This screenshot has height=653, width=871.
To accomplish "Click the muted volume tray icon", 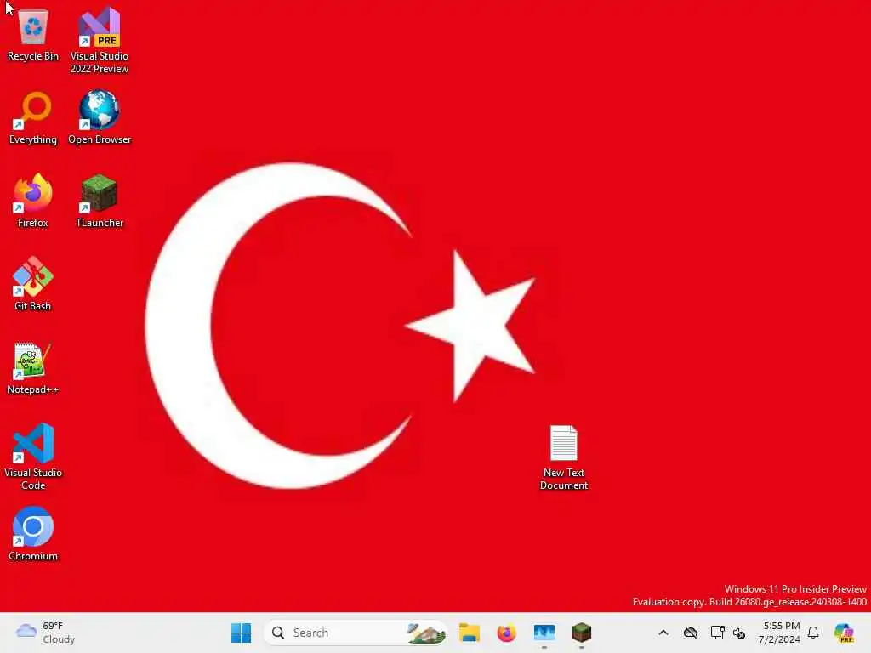I will [739, 633].
